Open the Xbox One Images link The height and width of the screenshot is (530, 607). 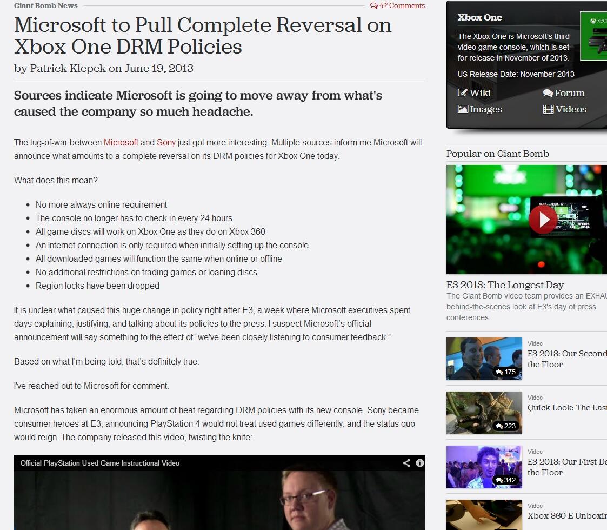click(480, 109)
